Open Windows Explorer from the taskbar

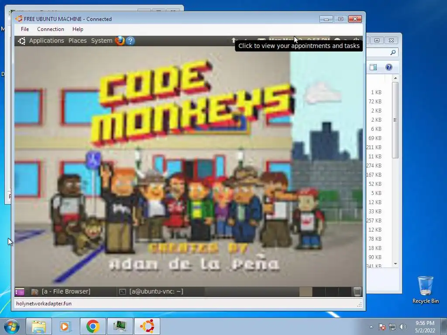pyautogui.click(x=39, y=326)
